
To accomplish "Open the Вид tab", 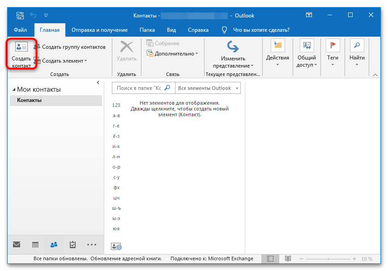I will (x=171, y=30).
